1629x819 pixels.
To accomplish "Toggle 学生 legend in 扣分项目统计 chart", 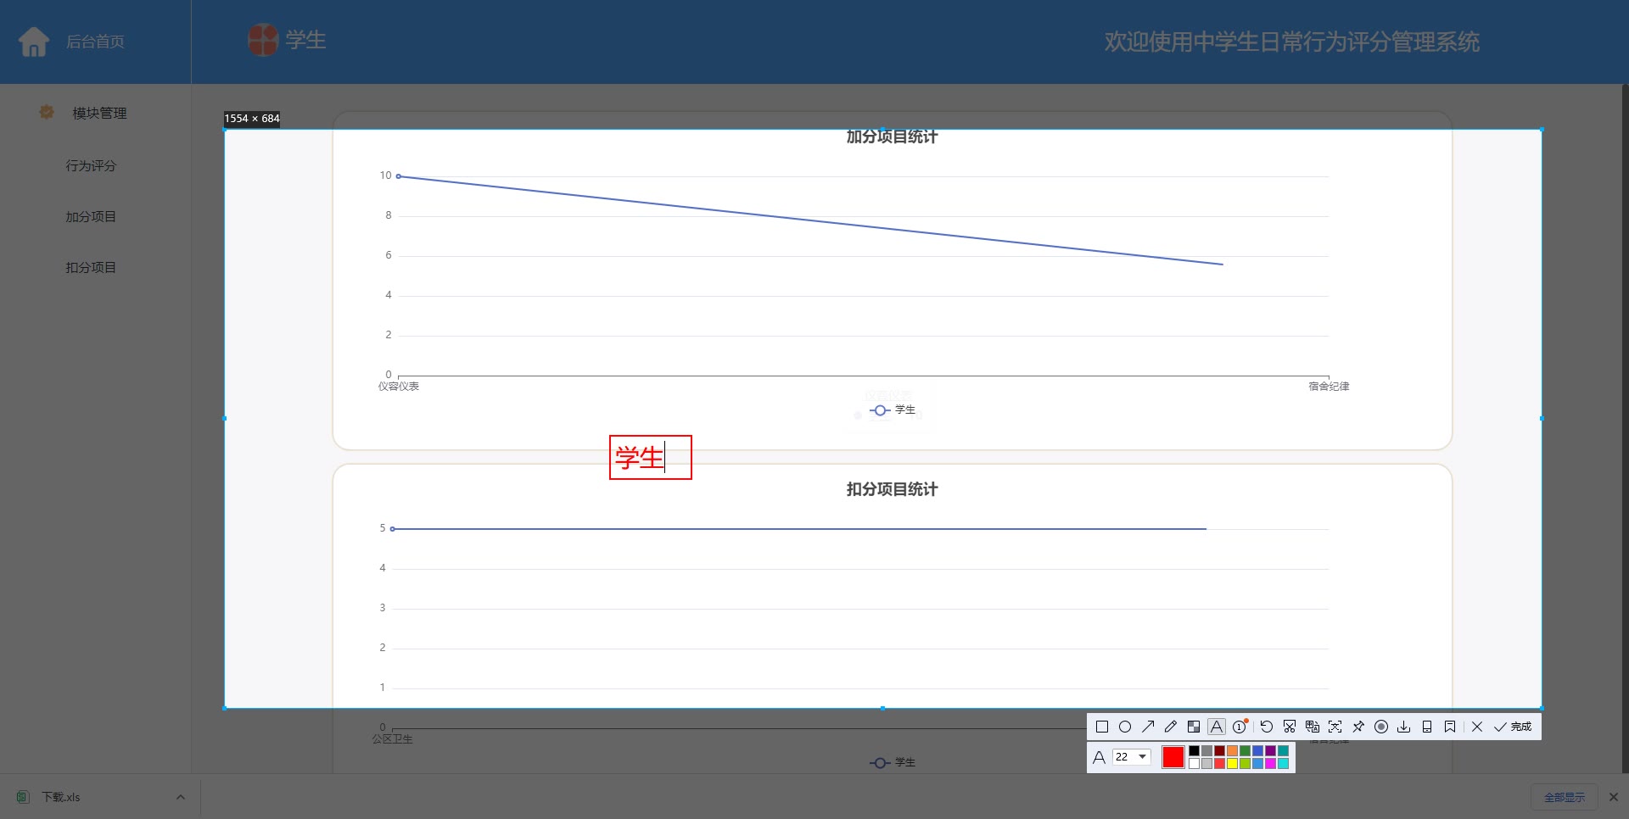I will coord(893,762).
